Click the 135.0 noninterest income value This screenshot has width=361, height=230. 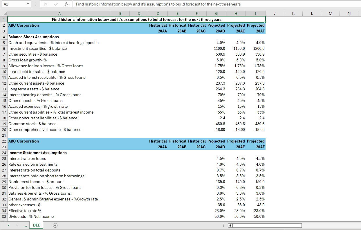tap(221, 182)
